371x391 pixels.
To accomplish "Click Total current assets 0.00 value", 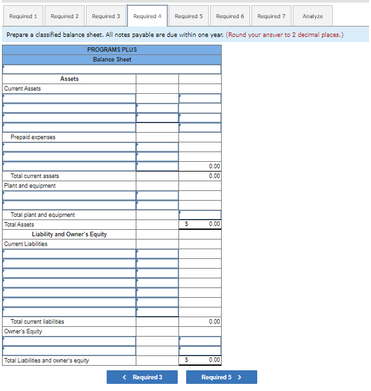I will (x=215, y=176).
